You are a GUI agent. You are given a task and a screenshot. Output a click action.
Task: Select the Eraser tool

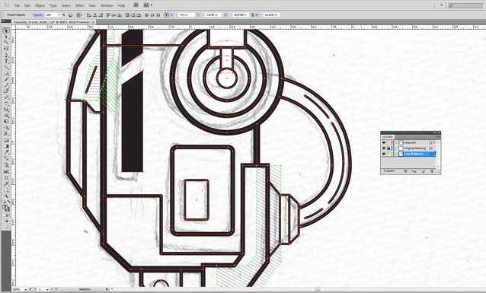pyautogui.click(x=6, y=97)
